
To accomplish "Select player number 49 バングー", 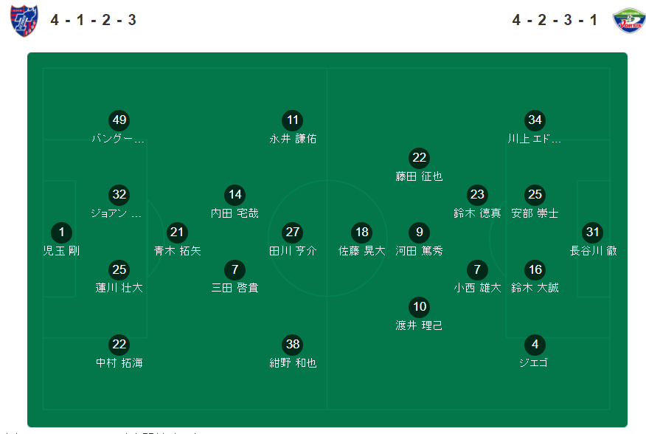I will (x=119, y=120).
